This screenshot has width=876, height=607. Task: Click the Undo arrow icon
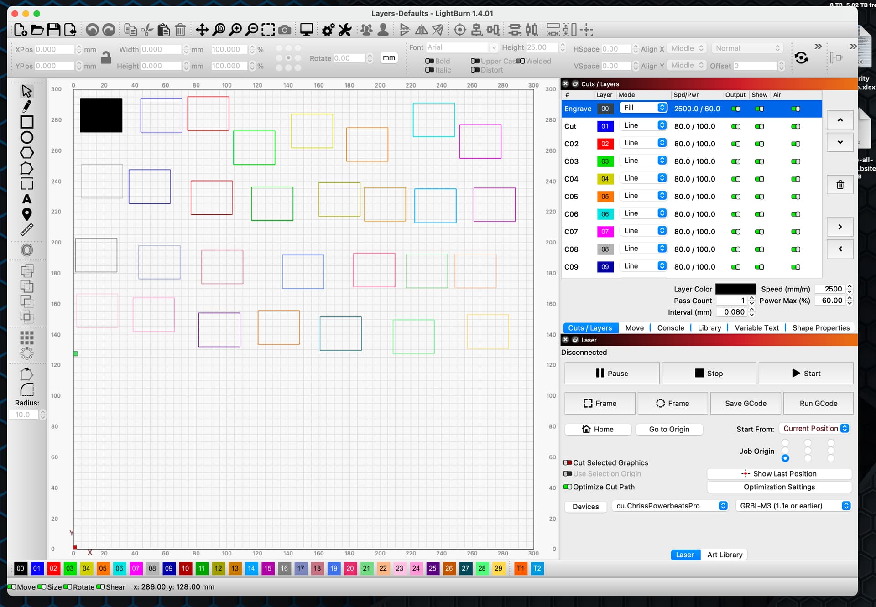tap(92, 30)
